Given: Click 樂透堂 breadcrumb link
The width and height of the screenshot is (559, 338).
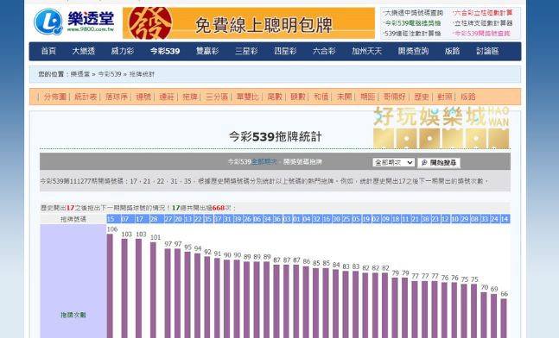Looking at the screenshot, I should click(80, 74).
